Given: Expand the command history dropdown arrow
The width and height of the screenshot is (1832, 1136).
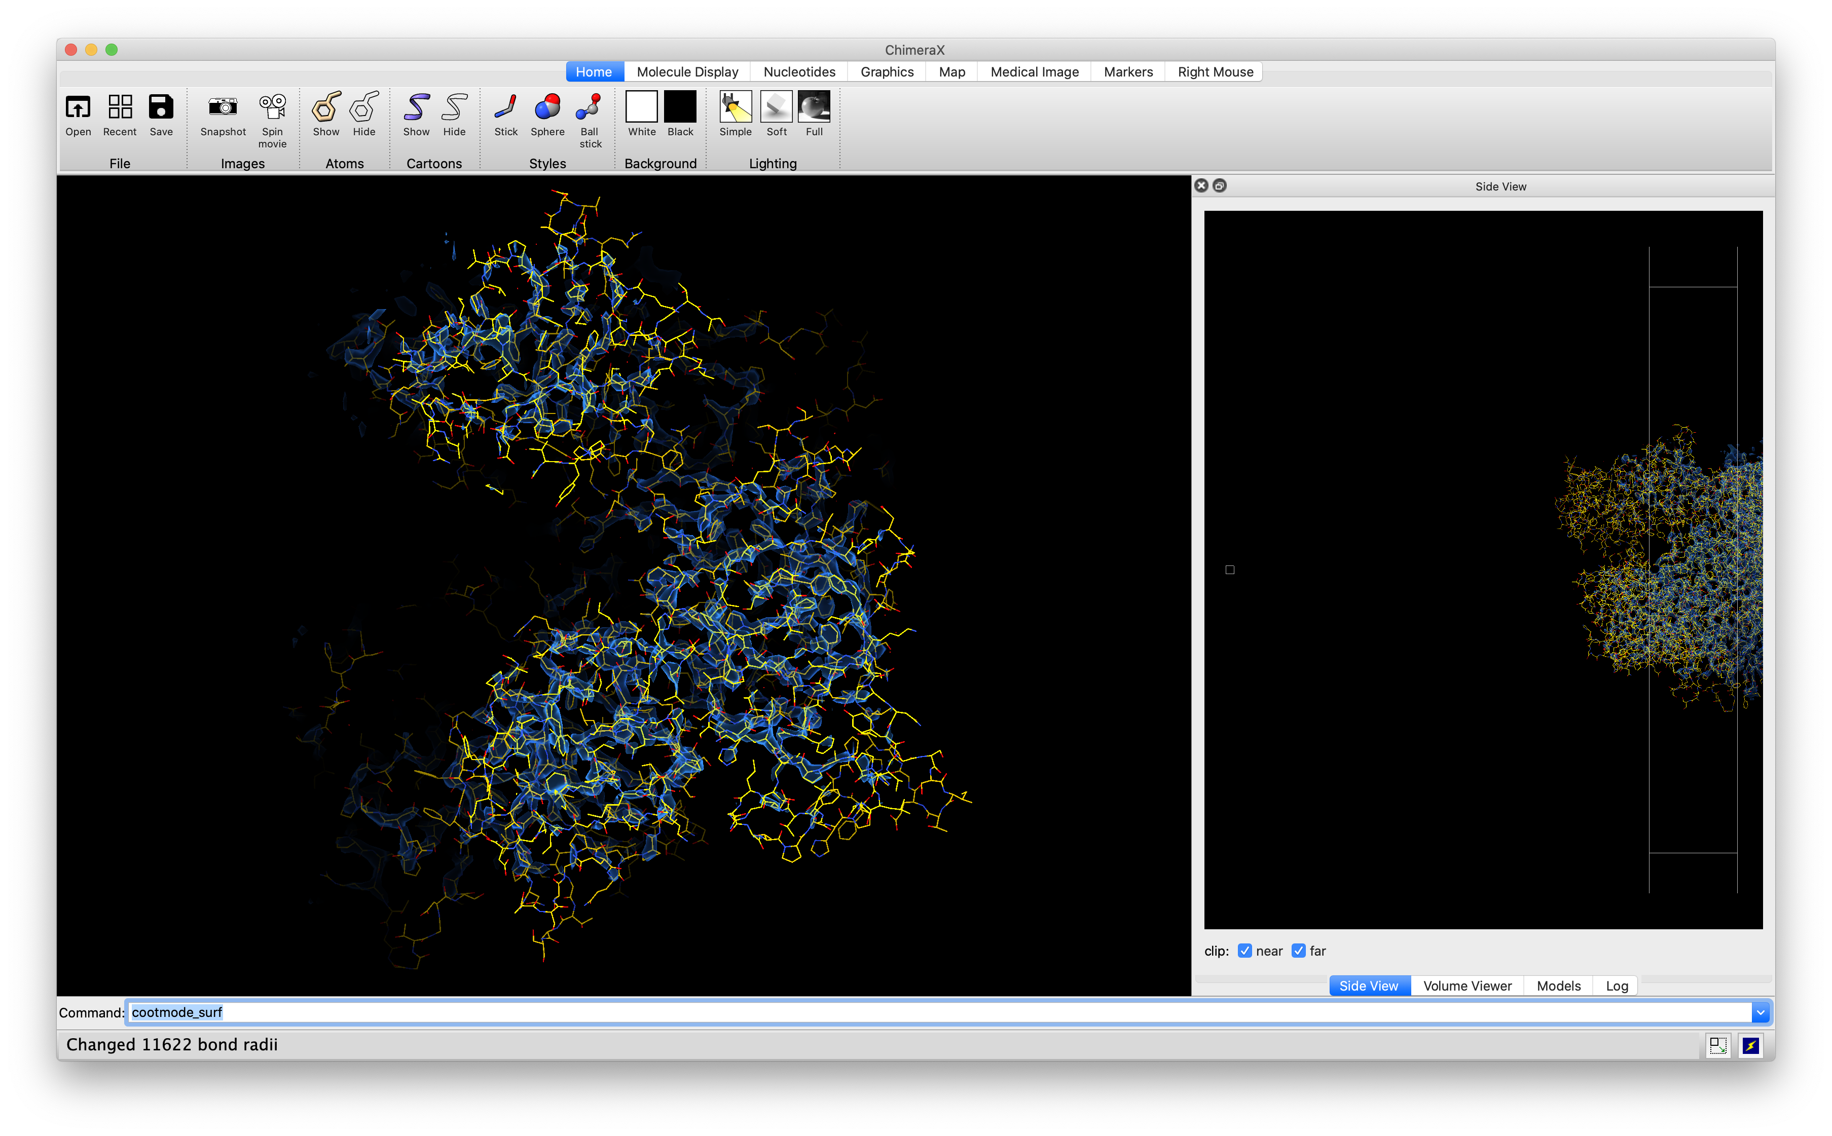Looking at the screenshot, I should point(1760,1012).
